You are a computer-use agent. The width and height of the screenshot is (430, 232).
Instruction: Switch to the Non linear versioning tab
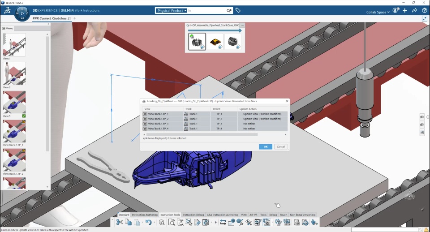303,215
